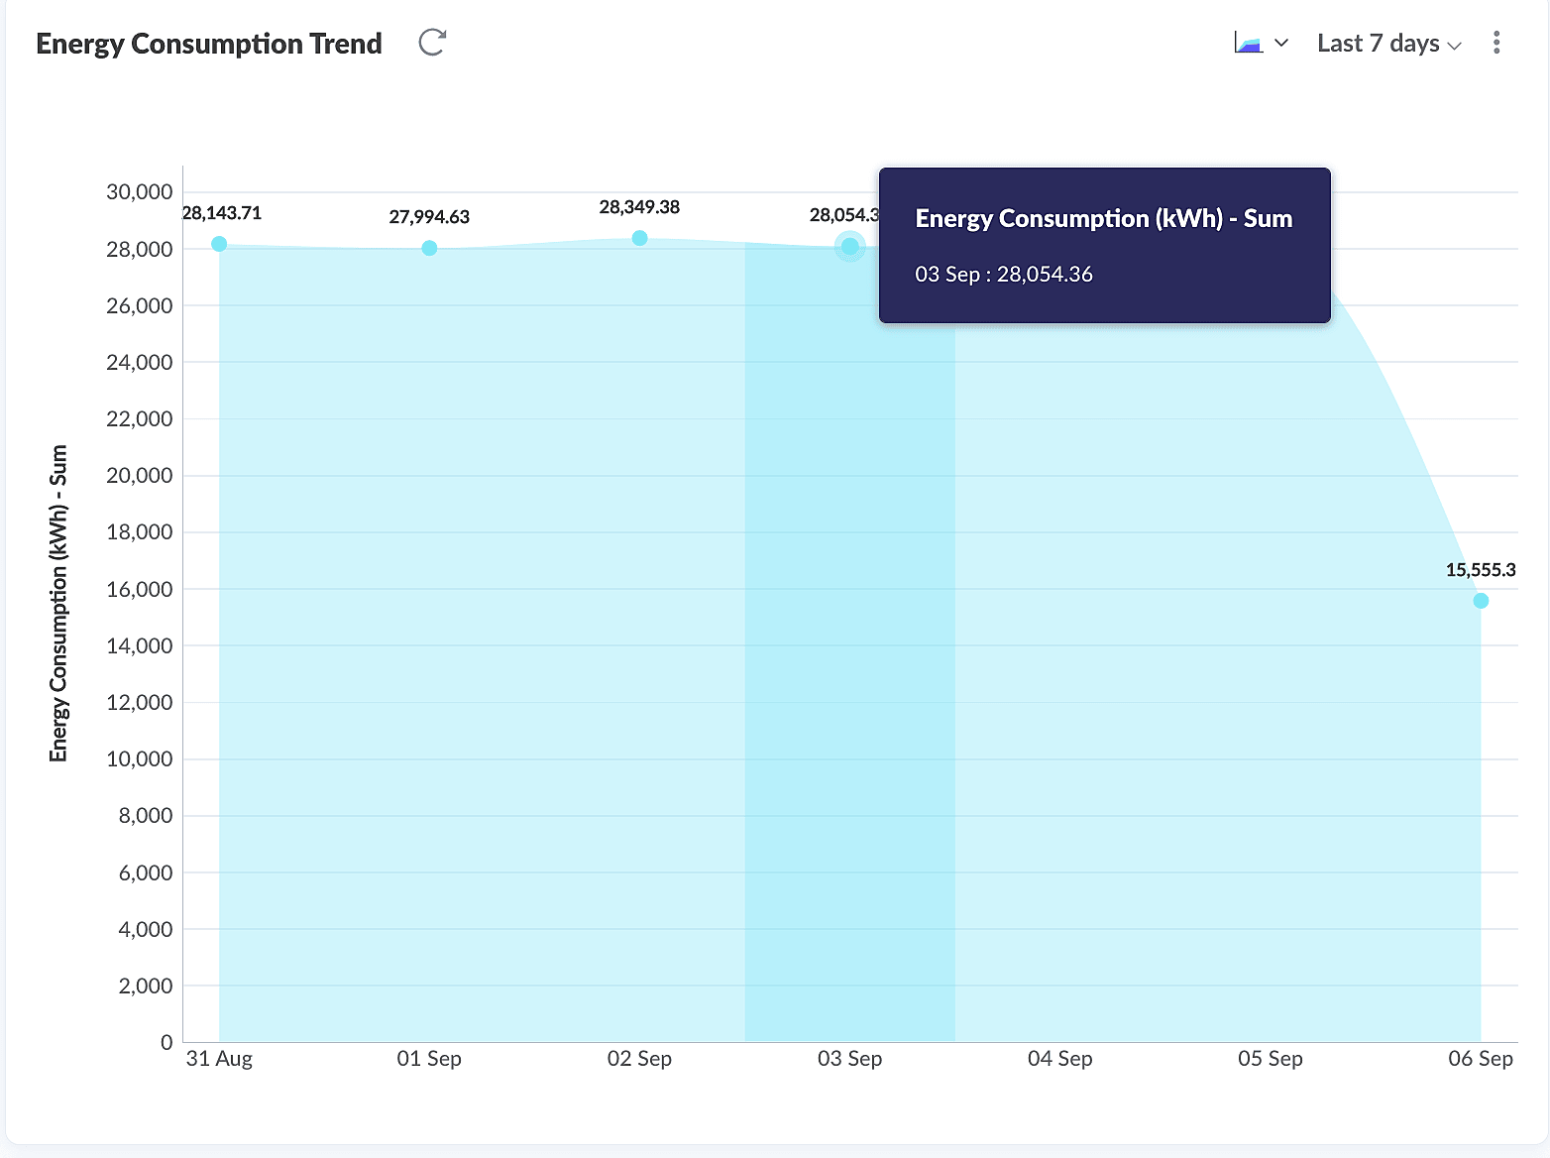Click the 31 Aug data point marker
Viewport: 1550px width, 1158px height.
pos(219,244)
